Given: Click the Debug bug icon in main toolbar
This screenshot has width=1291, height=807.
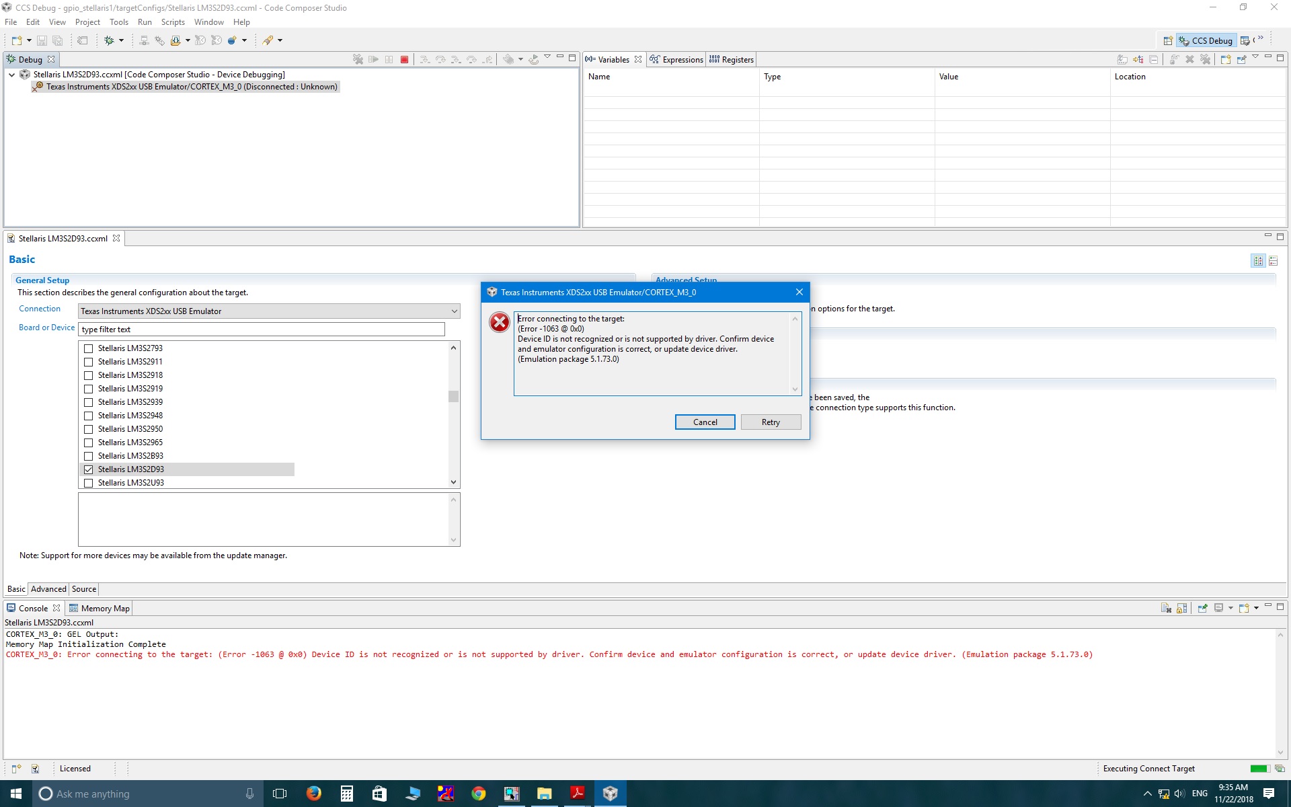Looking at the screenshot, I should tap(109, 41).
